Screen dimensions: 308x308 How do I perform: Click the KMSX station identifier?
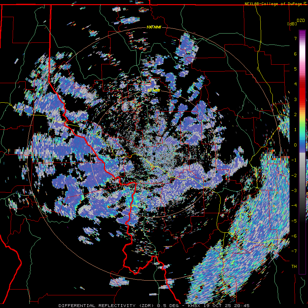click(x=194, y=306)
